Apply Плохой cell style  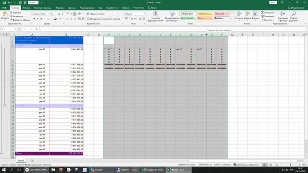point(222,14)
